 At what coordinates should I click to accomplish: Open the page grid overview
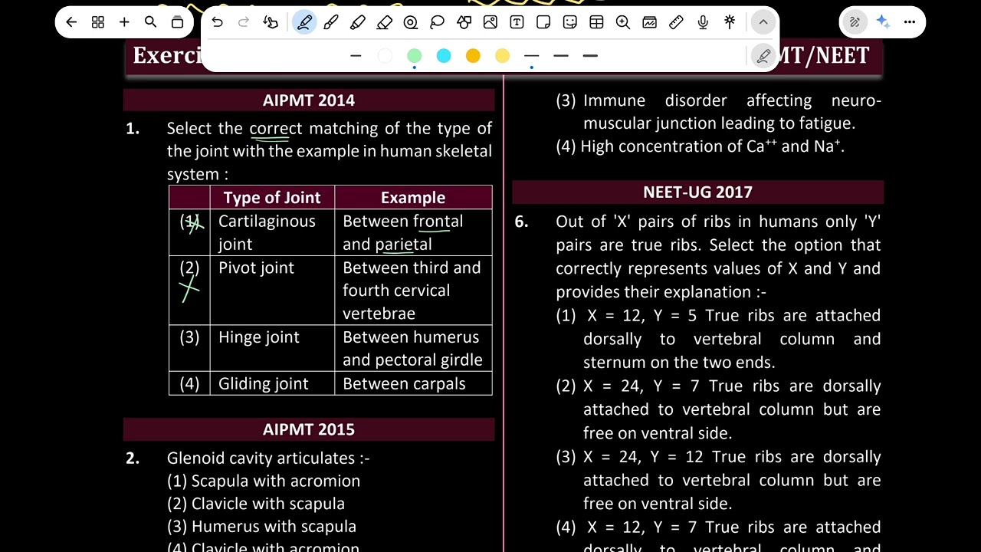[98, 22]
